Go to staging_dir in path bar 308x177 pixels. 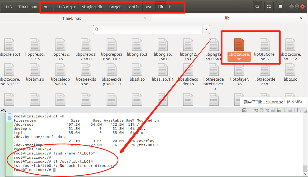[x=92, y=7]
